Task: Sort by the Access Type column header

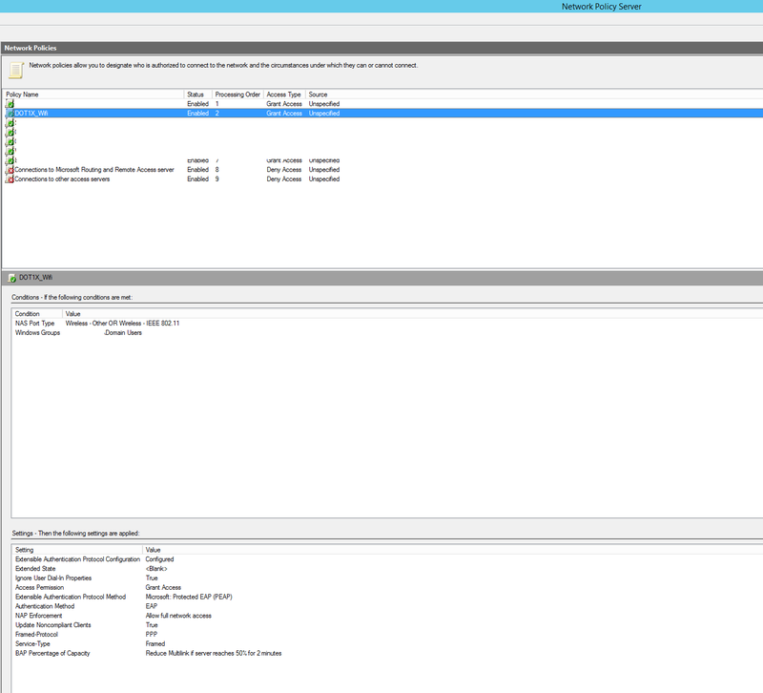Action: coord(284,94)
